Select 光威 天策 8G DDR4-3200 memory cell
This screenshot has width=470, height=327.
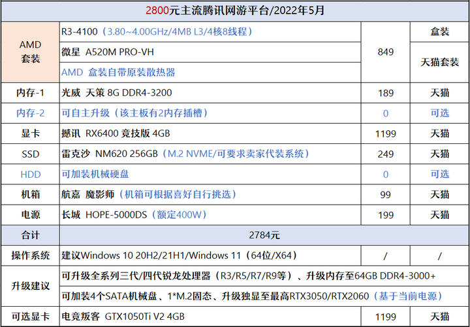click(210, 92)
